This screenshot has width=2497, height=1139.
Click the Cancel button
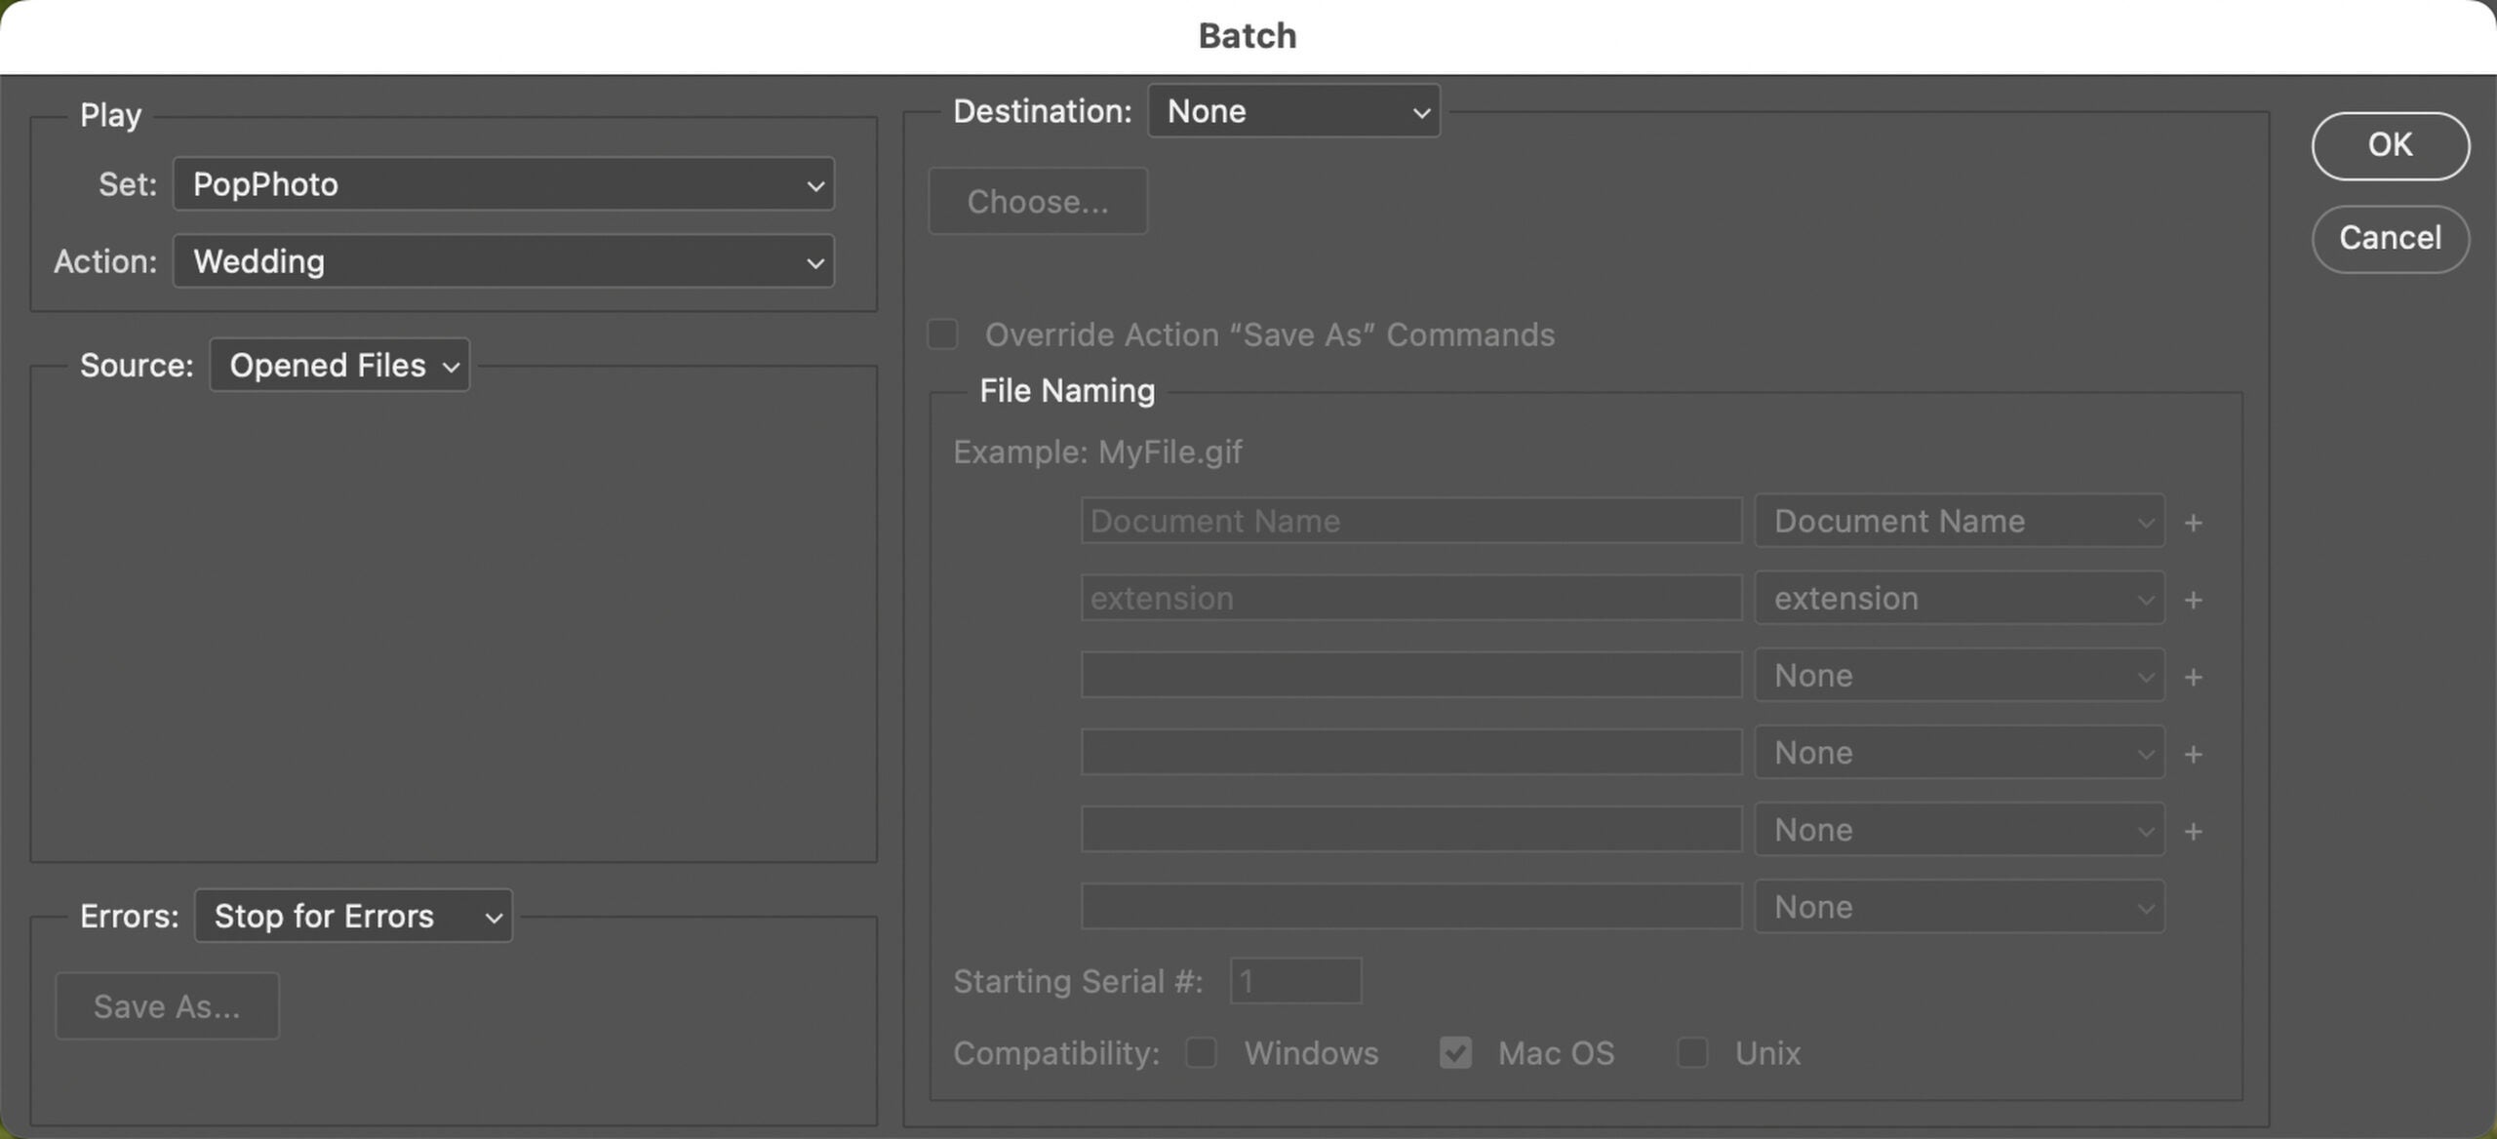coord(2390,238)
